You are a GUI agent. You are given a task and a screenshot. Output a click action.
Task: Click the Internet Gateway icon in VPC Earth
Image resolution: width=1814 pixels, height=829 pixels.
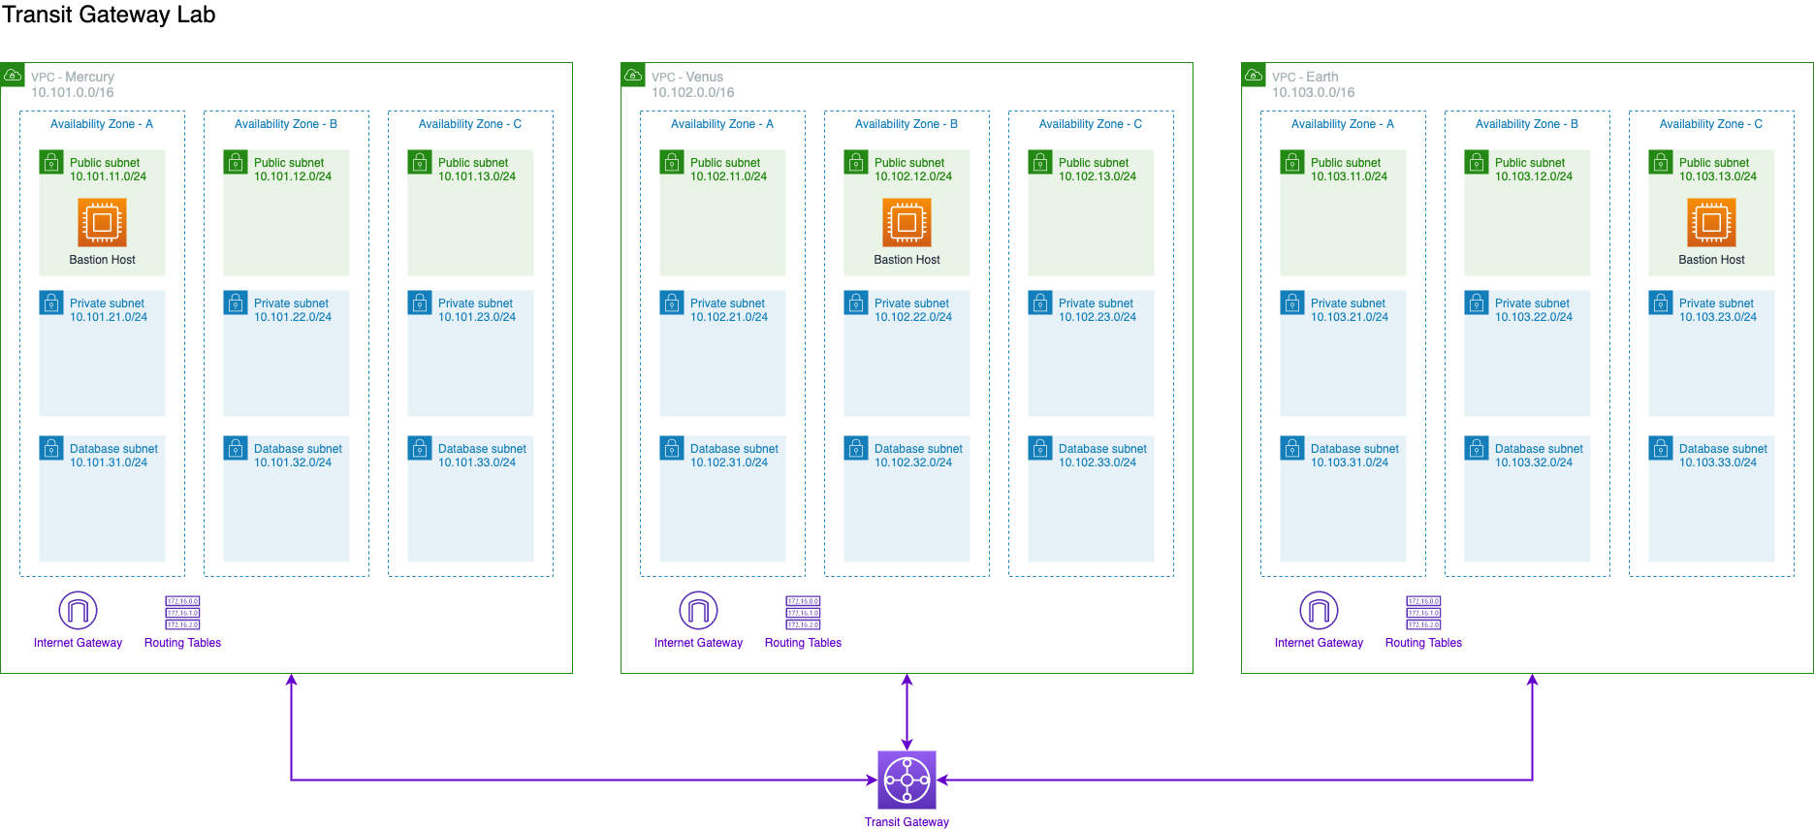click(x=1319, y=611)
